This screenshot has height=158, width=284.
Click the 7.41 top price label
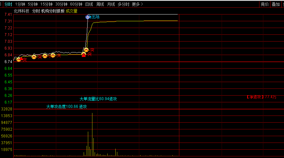click(x=8, y=14)
